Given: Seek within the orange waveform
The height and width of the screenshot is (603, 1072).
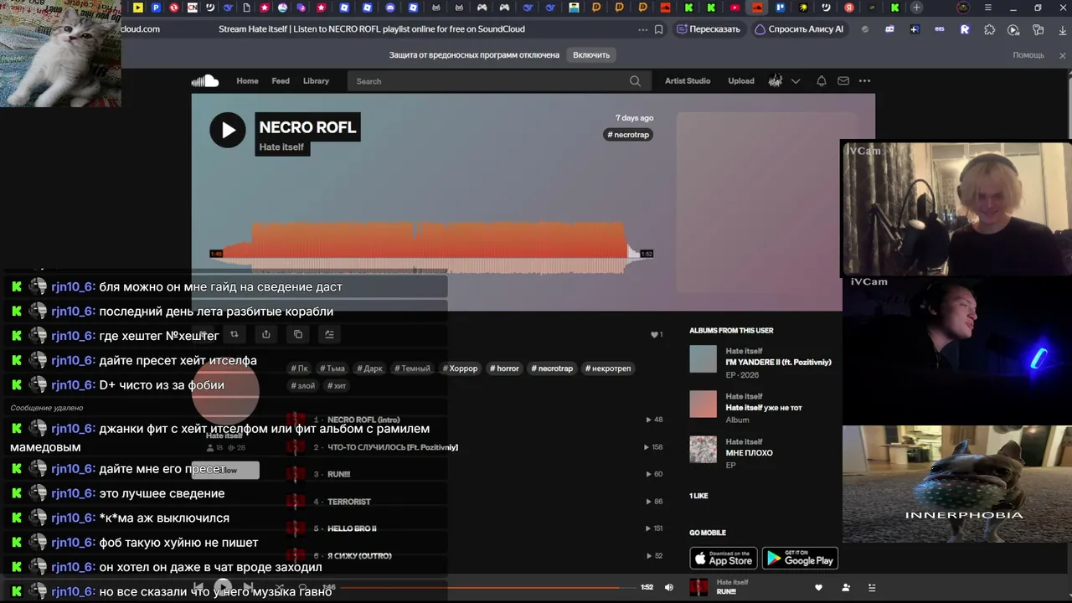Looking at the screenshot, I should click(x=431, y=247).
